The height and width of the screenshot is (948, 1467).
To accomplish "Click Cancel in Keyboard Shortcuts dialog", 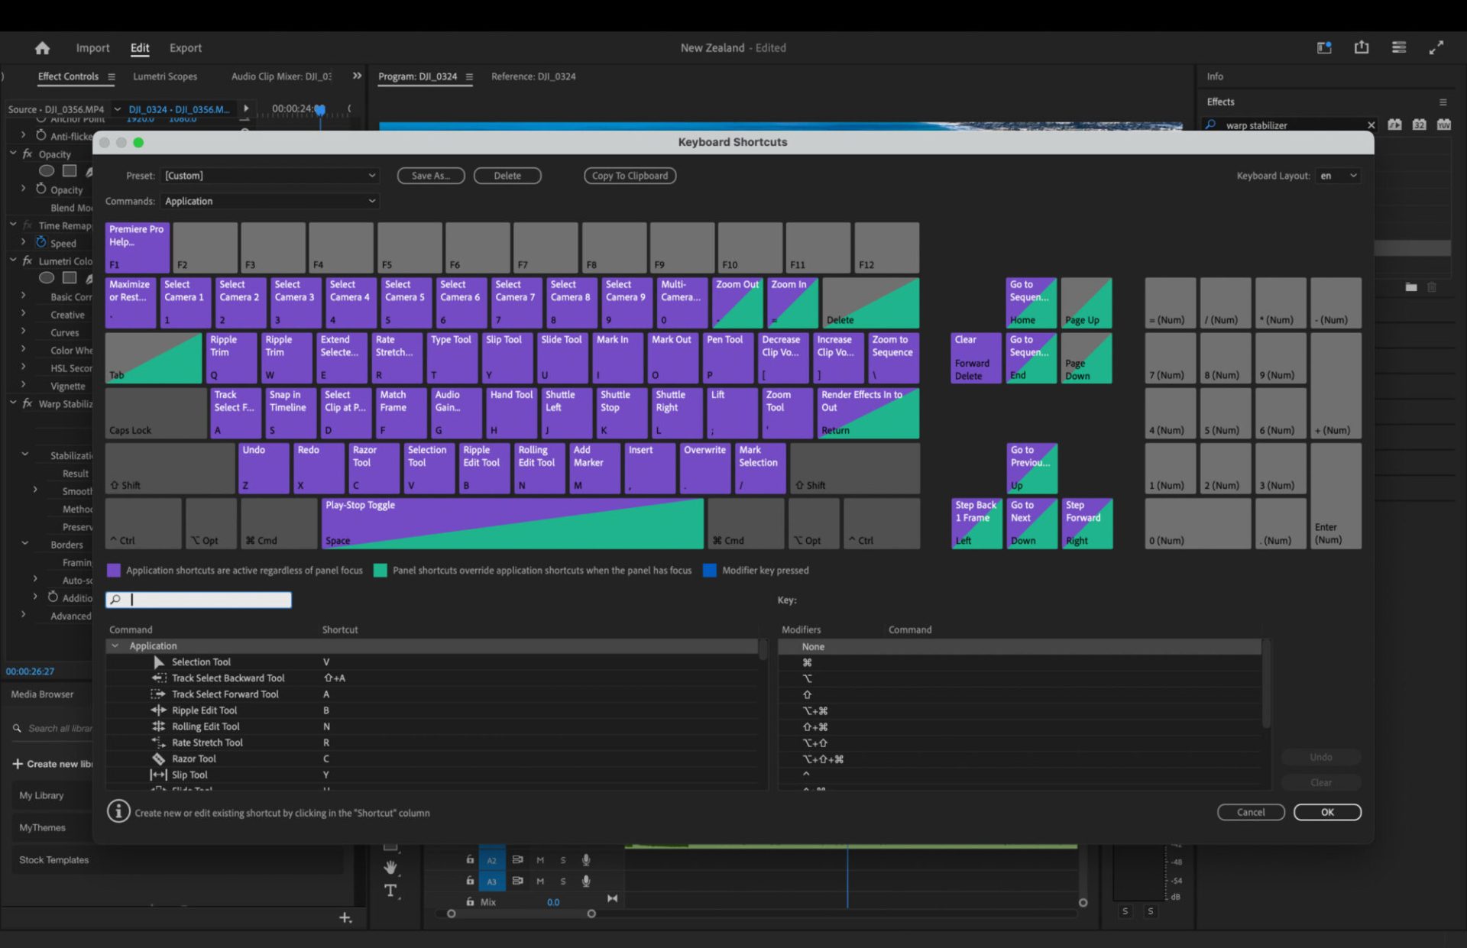I will tap(1251, 812).
